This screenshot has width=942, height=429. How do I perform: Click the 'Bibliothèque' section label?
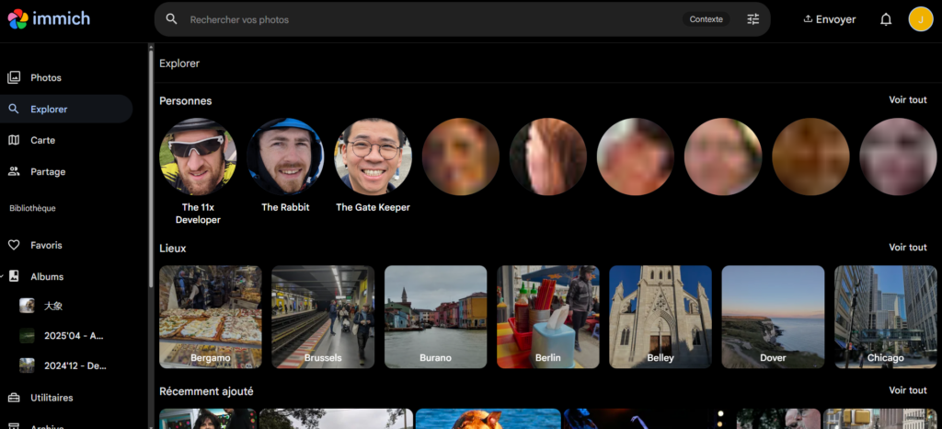(32, 208)
